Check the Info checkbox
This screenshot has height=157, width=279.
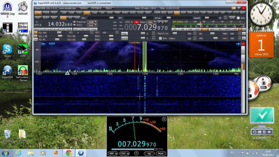pyautogui.click(x=238, y=18)
